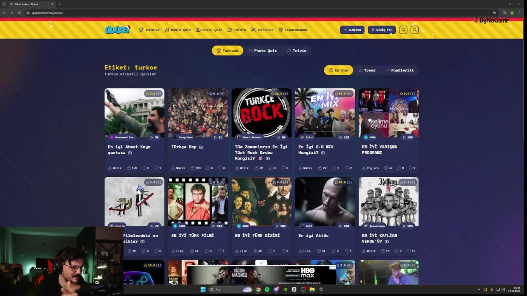Click the taskbar search box 'Ara'
This screenshot has width=527, height=296.
(x=231, y=289)
